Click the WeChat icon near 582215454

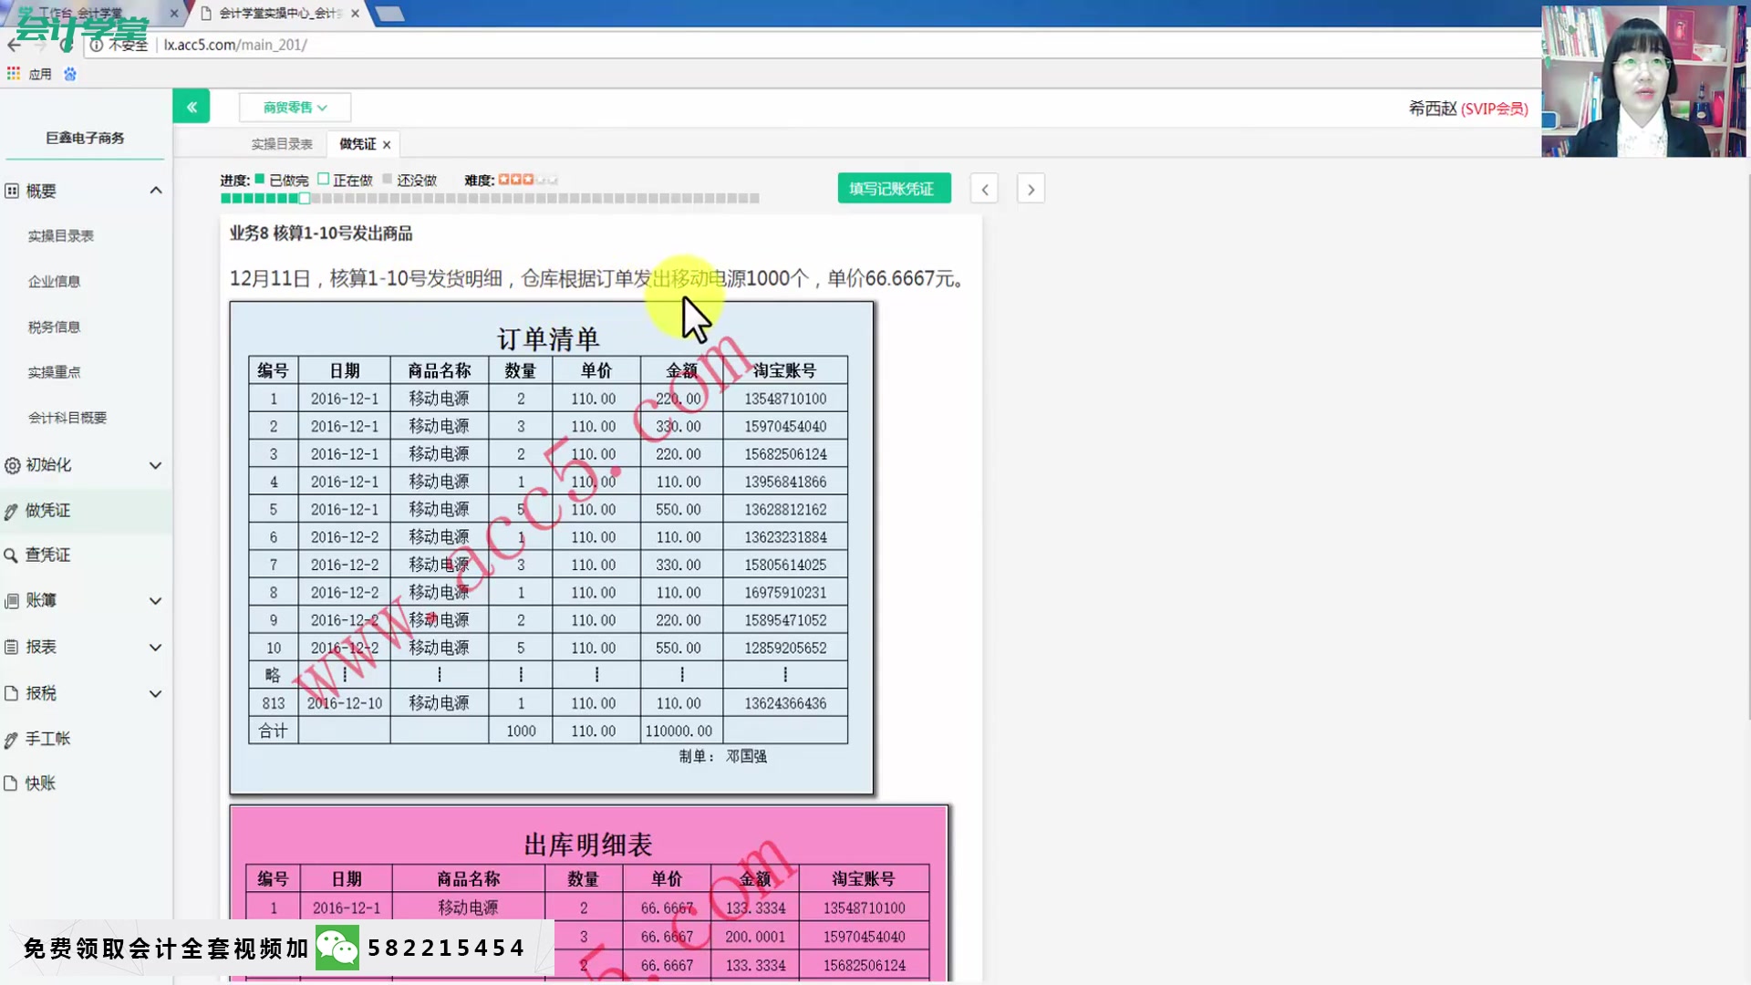coord(337,948)
